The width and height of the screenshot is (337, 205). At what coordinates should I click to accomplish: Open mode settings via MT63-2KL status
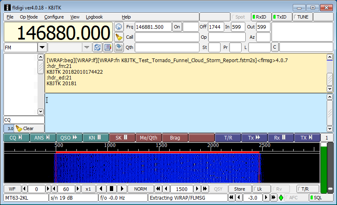pos(26,198)
